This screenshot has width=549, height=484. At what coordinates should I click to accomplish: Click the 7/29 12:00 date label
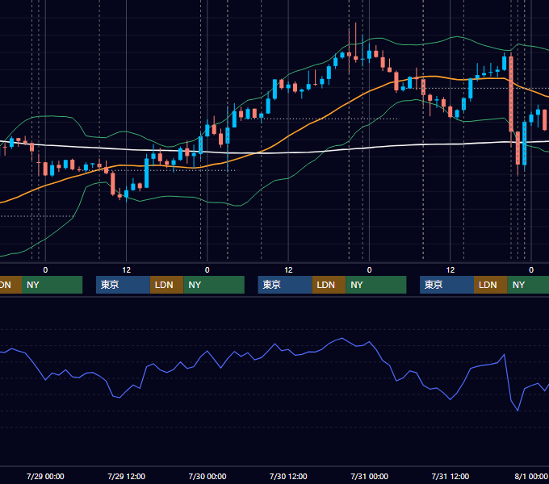[127, 476]
